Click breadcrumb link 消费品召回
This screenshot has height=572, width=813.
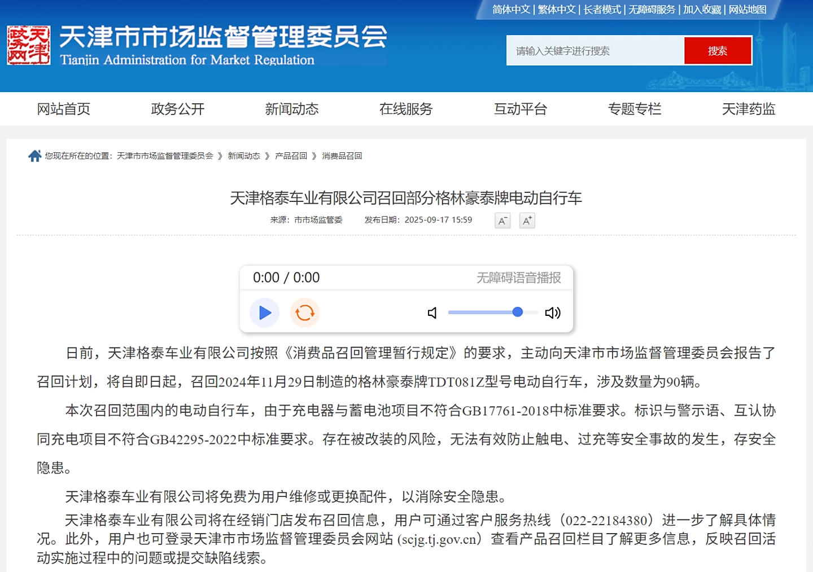pyautogui.click(x=342, y=156)
